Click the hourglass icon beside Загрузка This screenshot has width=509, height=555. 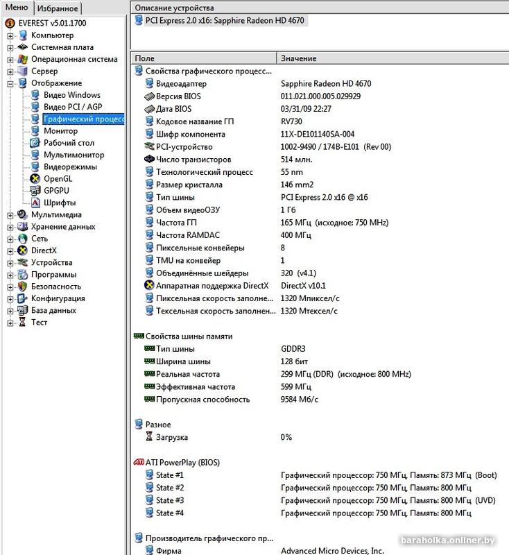149,437
